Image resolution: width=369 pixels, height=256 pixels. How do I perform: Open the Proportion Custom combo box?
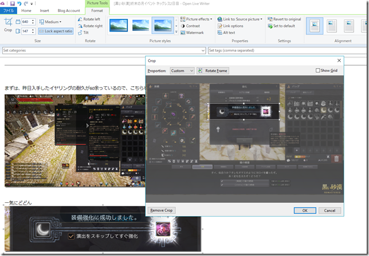(182, 71)
